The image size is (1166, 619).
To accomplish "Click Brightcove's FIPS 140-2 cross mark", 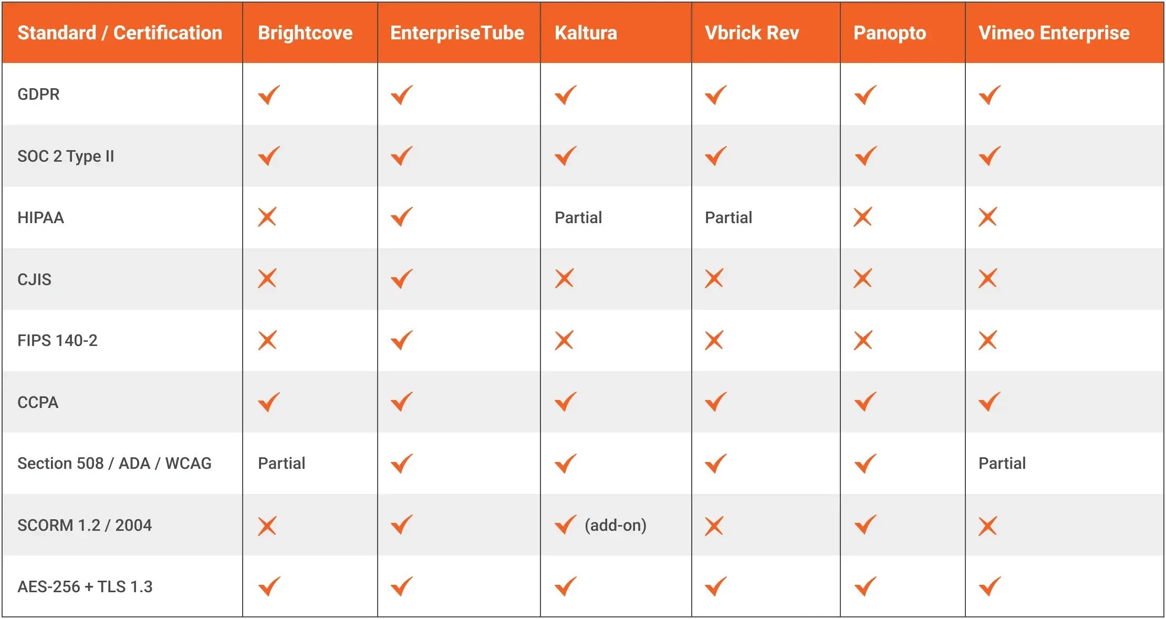I will [x=267, y=340].
